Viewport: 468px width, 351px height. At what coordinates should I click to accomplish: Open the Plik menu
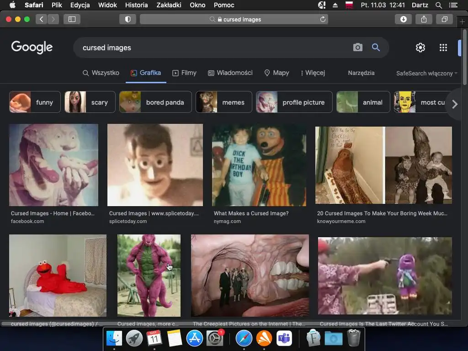57,5
